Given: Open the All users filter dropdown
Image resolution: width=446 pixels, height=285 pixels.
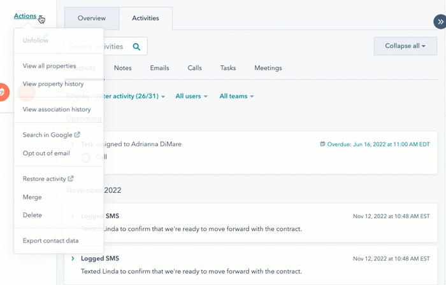Looking at the screenshot, I should click(191, 96).
